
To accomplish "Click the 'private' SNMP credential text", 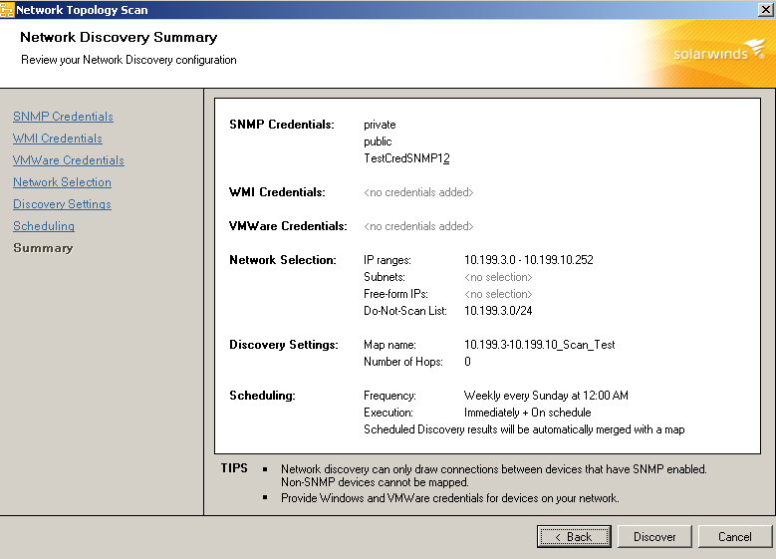I will [380, 125].
